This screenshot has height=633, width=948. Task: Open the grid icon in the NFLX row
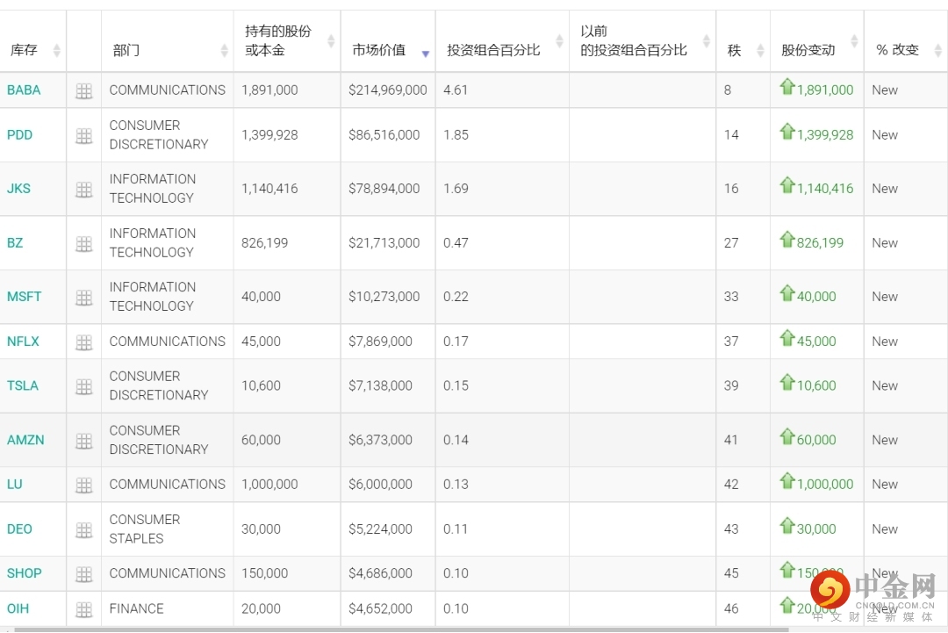point(84,342)
